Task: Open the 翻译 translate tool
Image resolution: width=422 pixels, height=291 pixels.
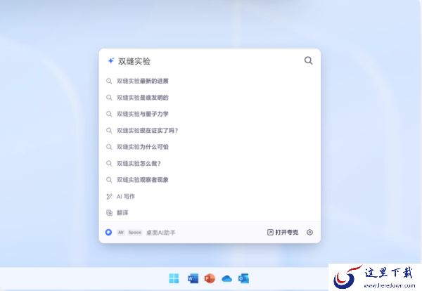Action: click(210, 213)
